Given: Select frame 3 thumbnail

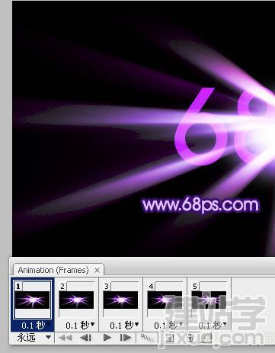Looking at the screenshot, I should coord(120,300).
